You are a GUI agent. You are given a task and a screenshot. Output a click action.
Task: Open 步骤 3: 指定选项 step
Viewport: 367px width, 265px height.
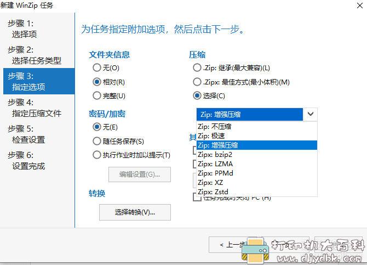coord(39,81)
